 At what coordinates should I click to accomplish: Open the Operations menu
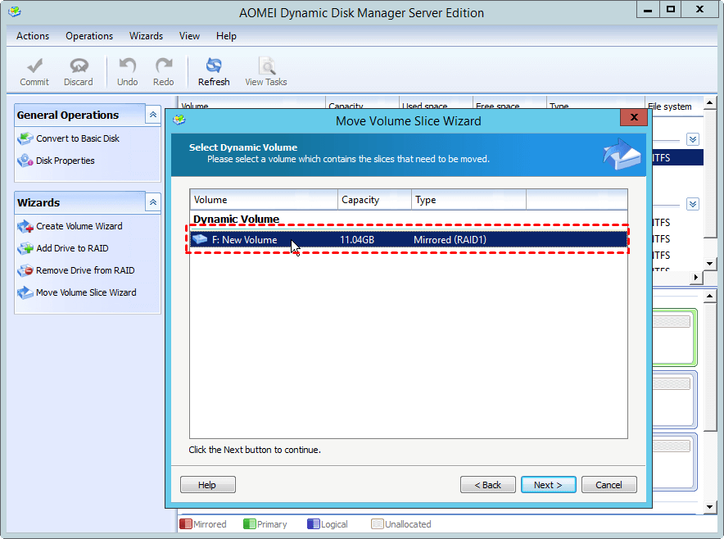point(89,36)
